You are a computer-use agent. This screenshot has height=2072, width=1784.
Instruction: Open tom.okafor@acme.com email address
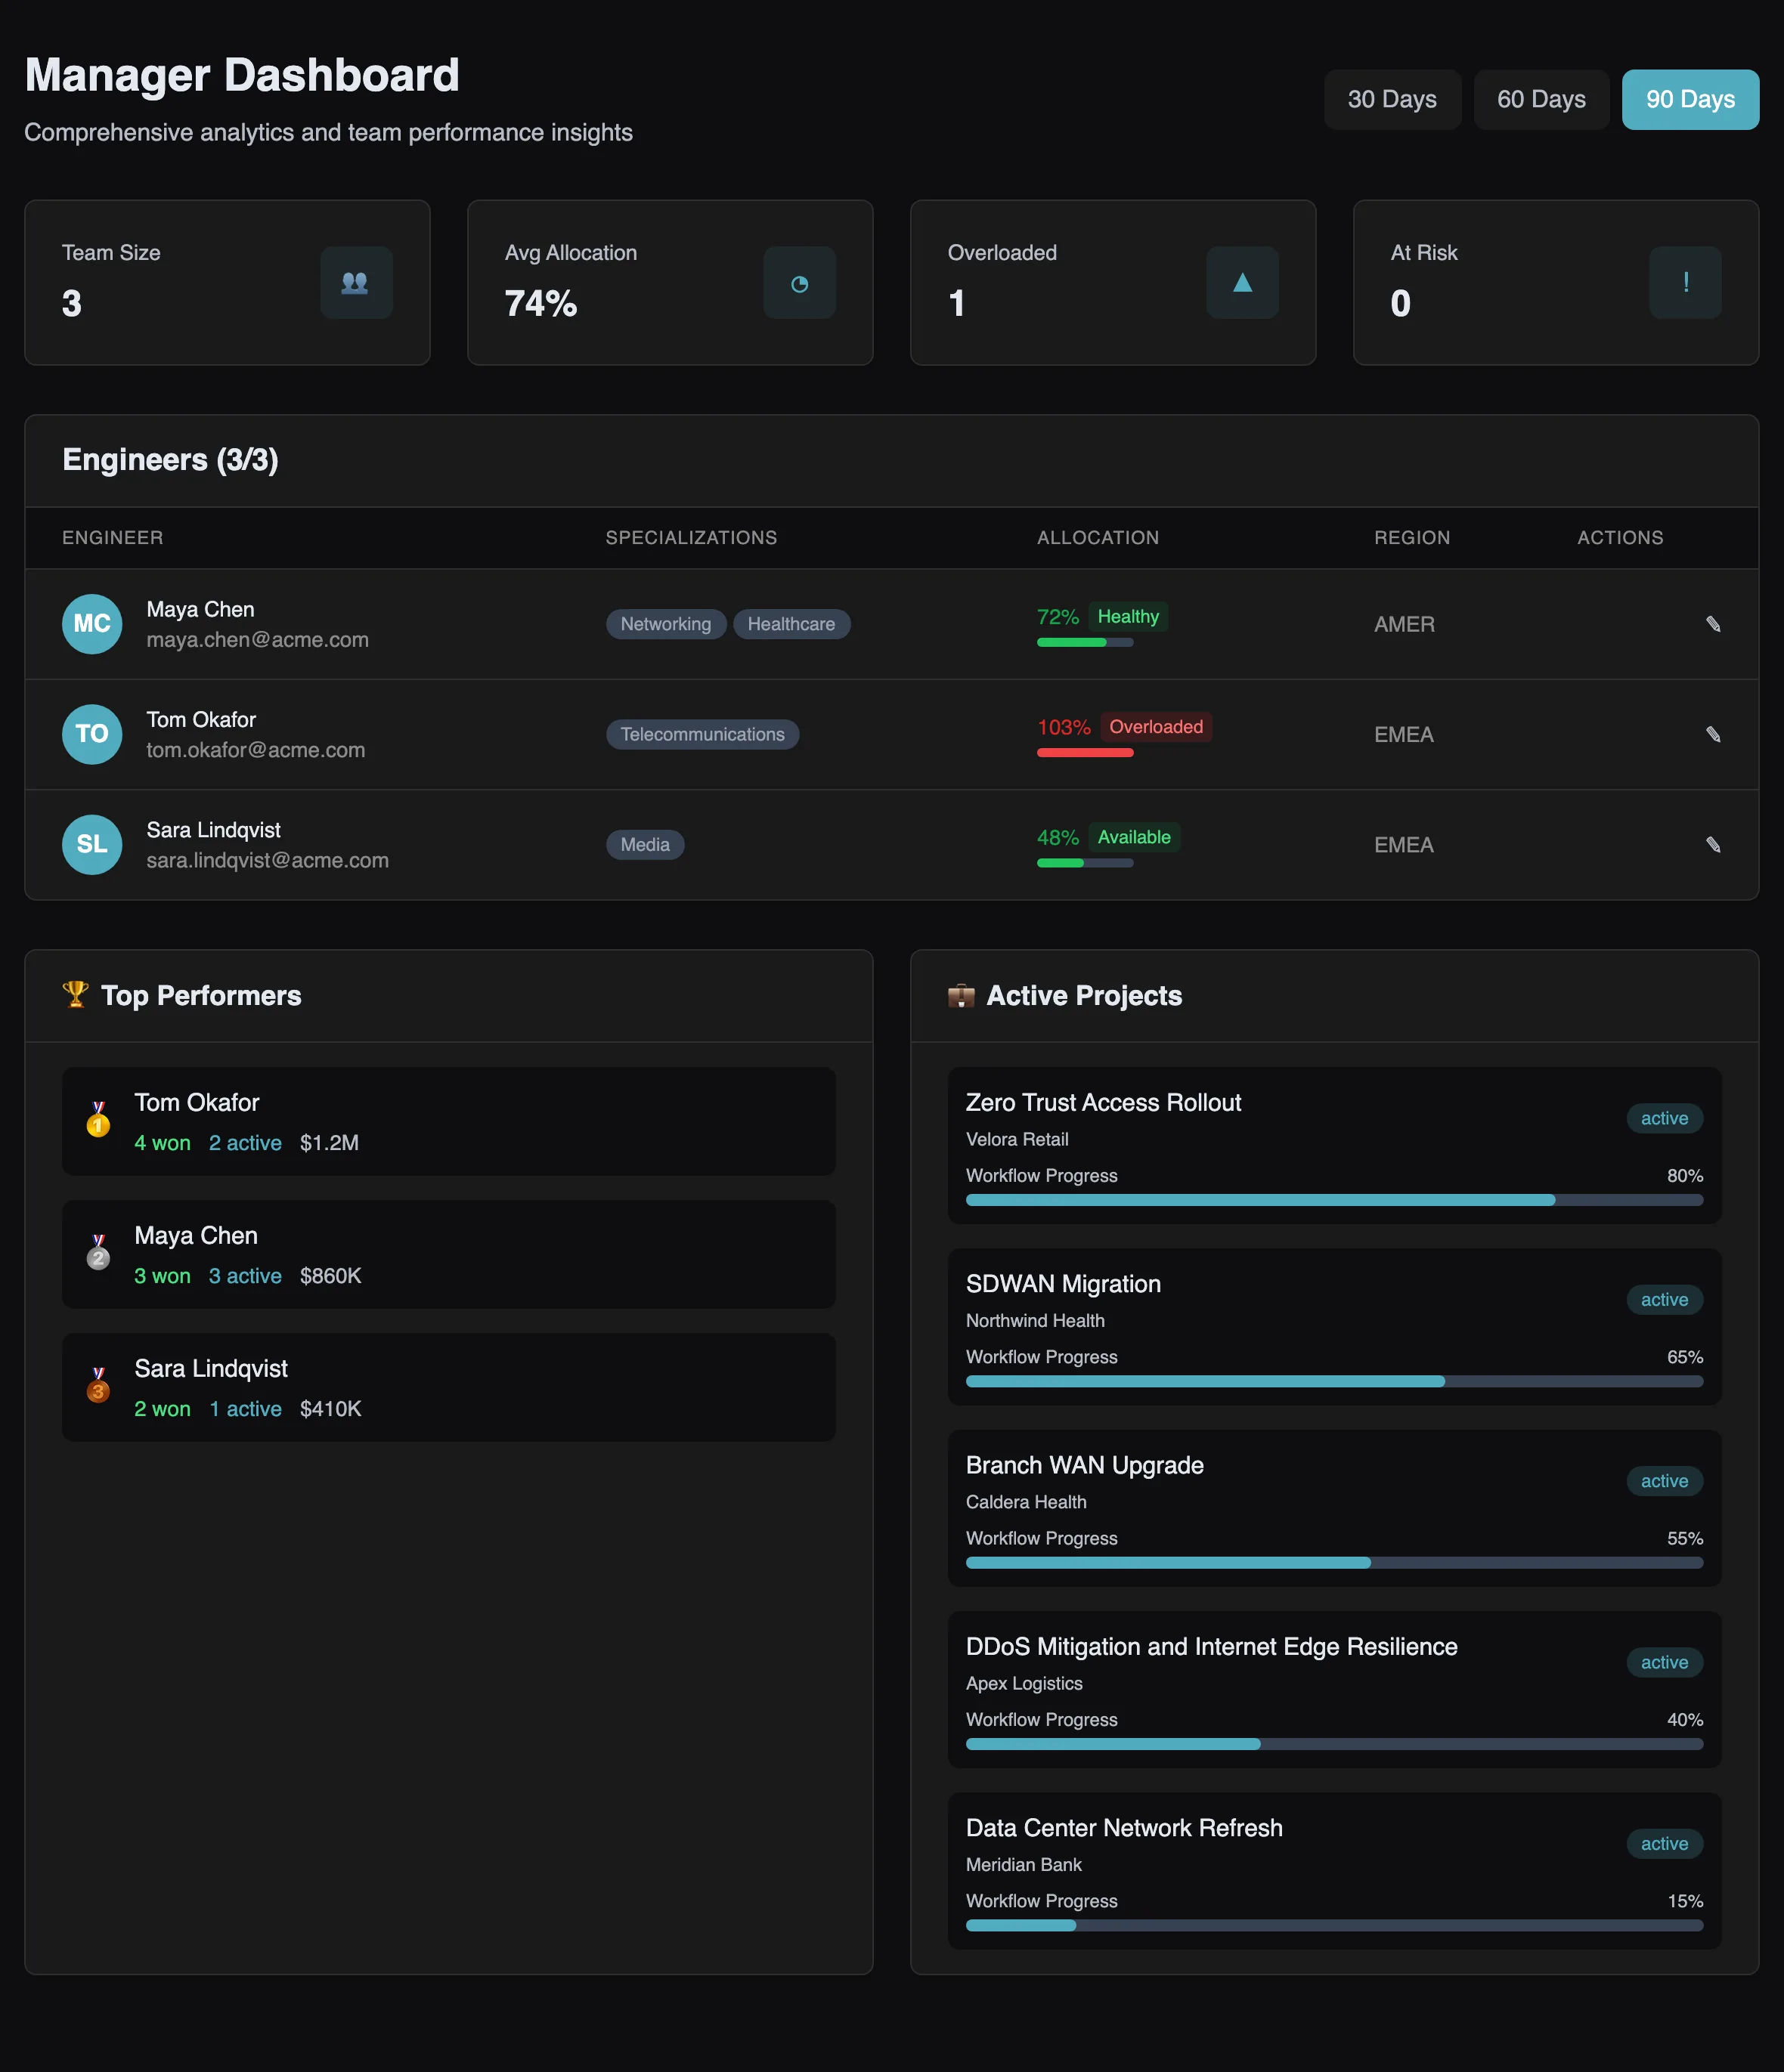256,750
